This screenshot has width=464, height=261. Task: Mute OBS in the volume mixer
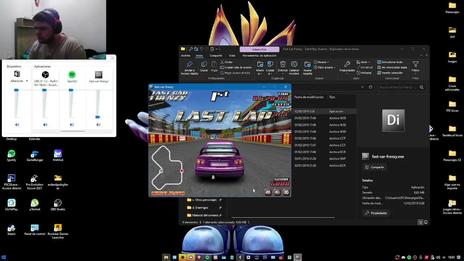45,125
